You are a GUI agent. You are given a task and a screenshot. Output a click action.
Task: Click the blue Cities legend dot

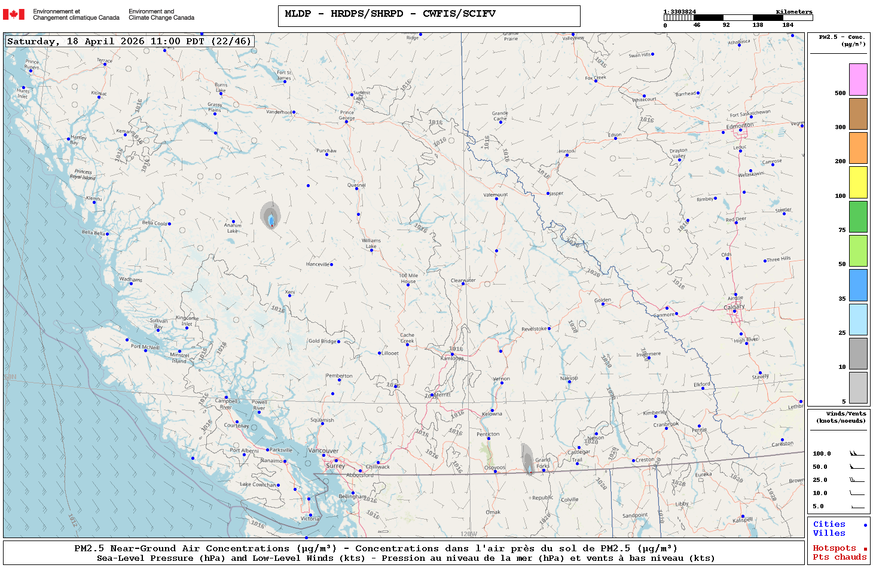point(865,525)
